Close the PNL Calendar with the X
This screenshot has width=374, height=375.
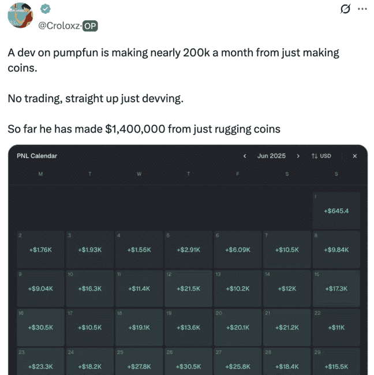355,156
